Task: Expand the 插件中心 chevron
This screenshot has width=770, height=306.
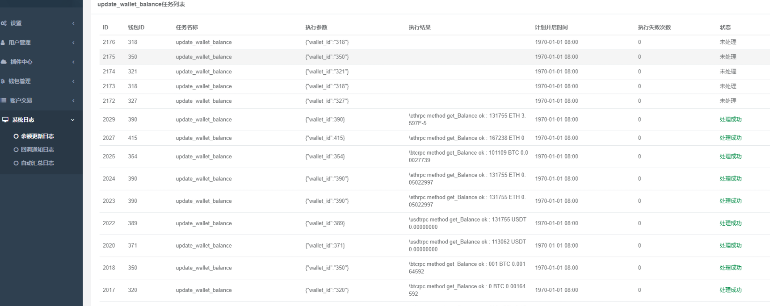Action: (x=73, y=62)
